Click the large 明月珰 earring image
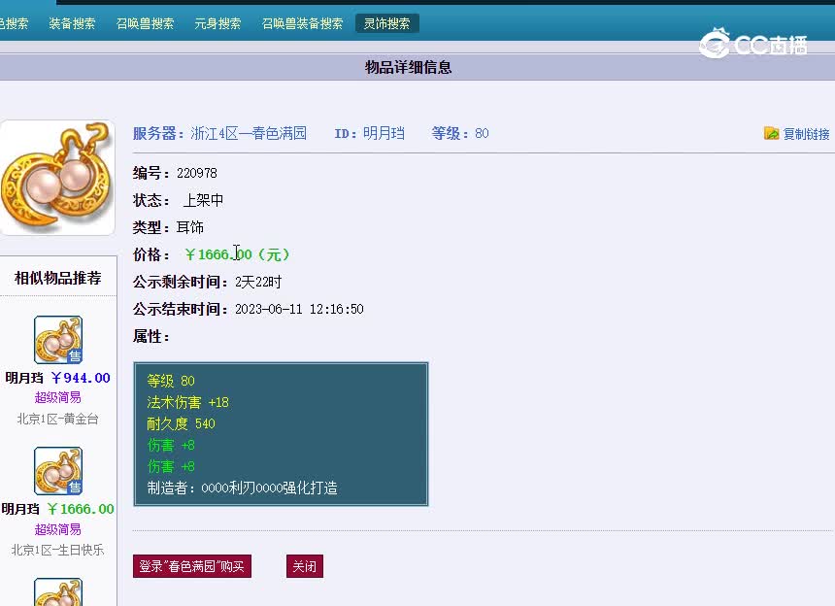Viewport: 835px width, 606px height. 57,178
